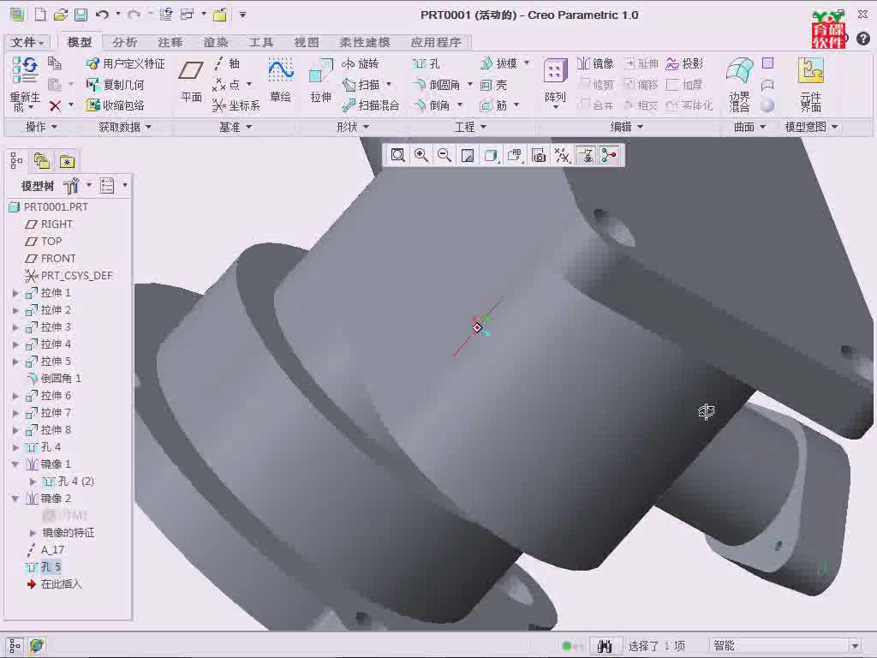Click the Help question mark icon

point(863,39)
